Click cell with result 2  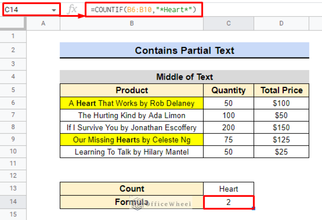pyautogui.click(x=228, y=202)
